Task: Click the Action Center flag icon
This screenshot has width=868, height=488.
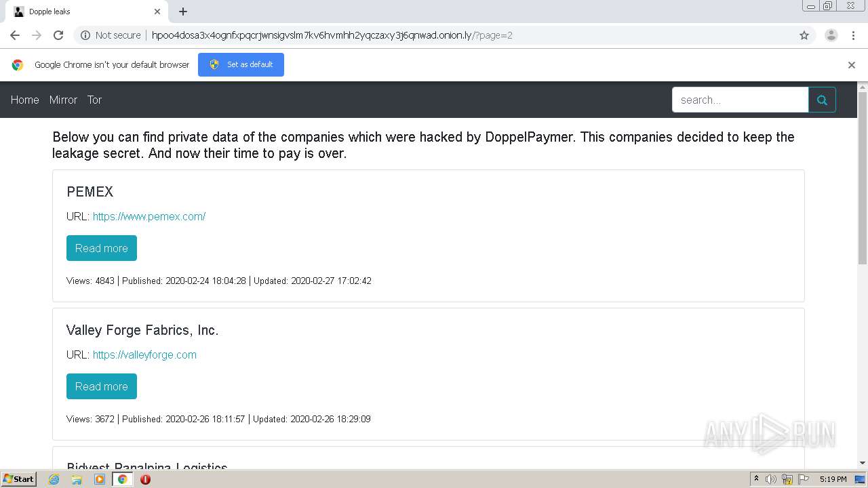Action: coord(804,479)
